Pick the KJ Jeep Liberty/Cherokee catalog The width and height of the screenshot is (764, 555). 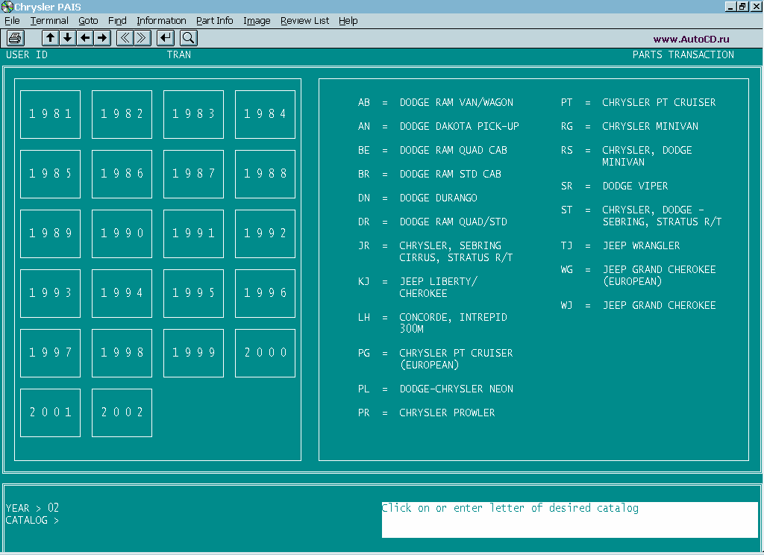418,287
